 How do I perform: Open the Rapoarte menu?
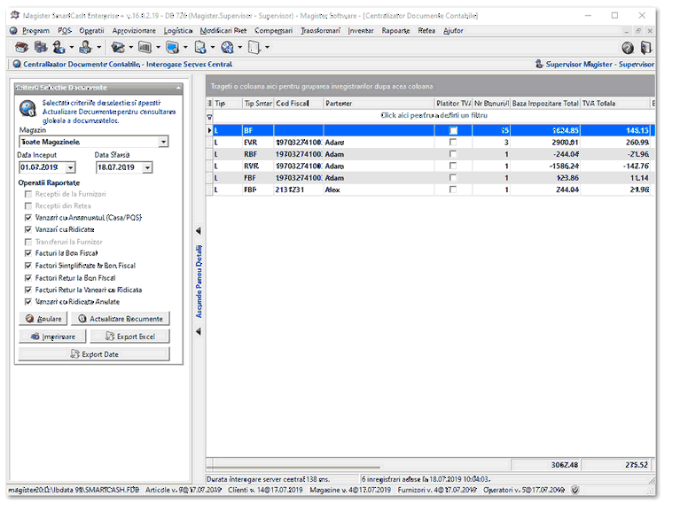pos(396,31)
